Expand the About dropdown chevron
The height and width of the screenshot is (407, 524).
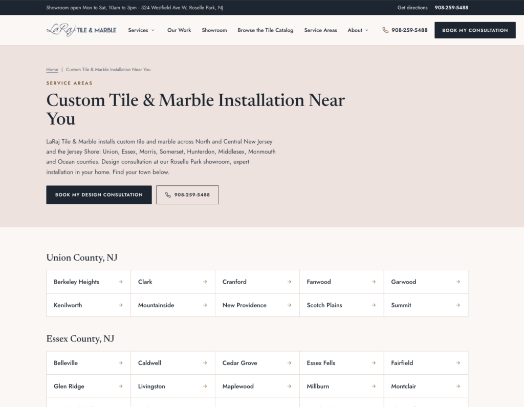[367, 30]
